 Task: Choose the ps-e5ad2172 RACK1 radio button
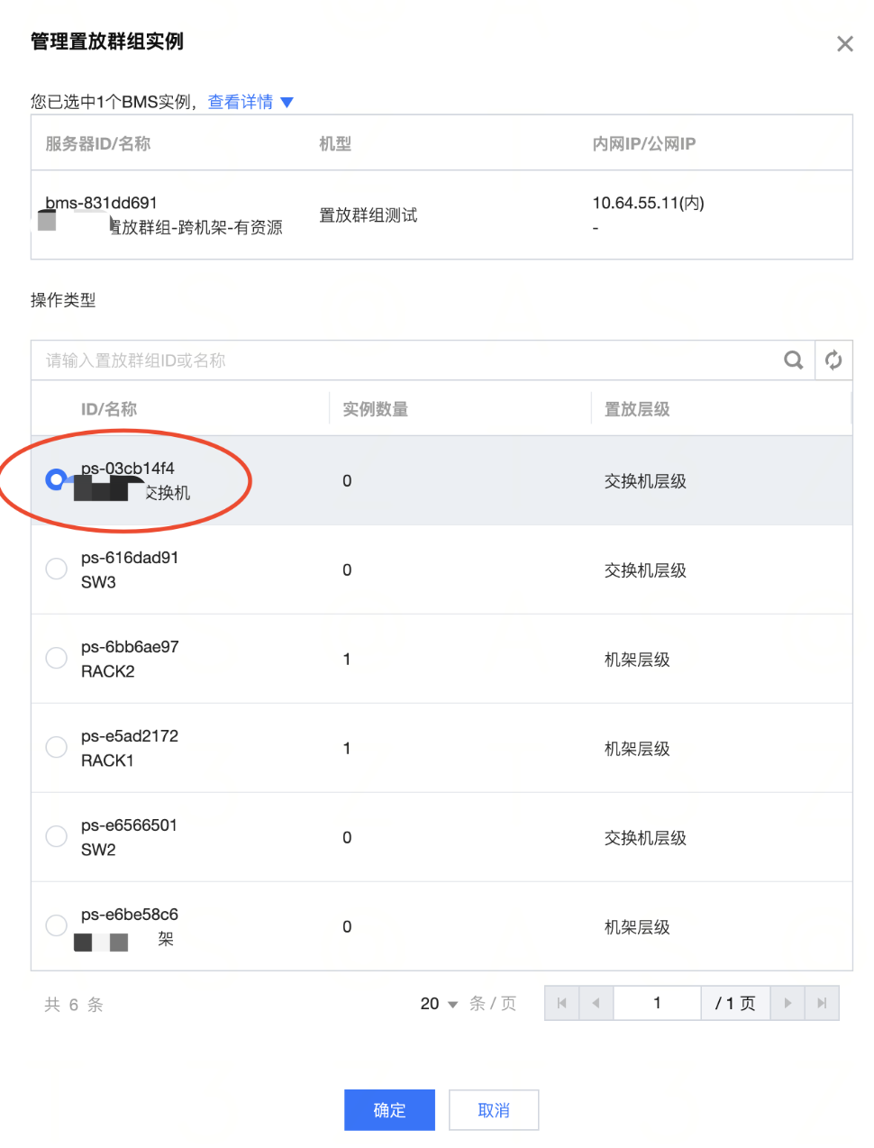click(57, 747)
